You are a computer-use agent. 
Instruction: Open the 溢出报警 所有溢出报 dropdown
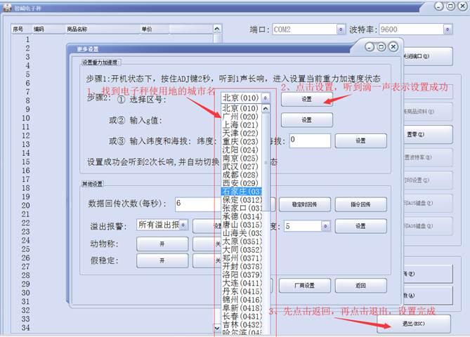pyautogui.click(x=183, y=225)
